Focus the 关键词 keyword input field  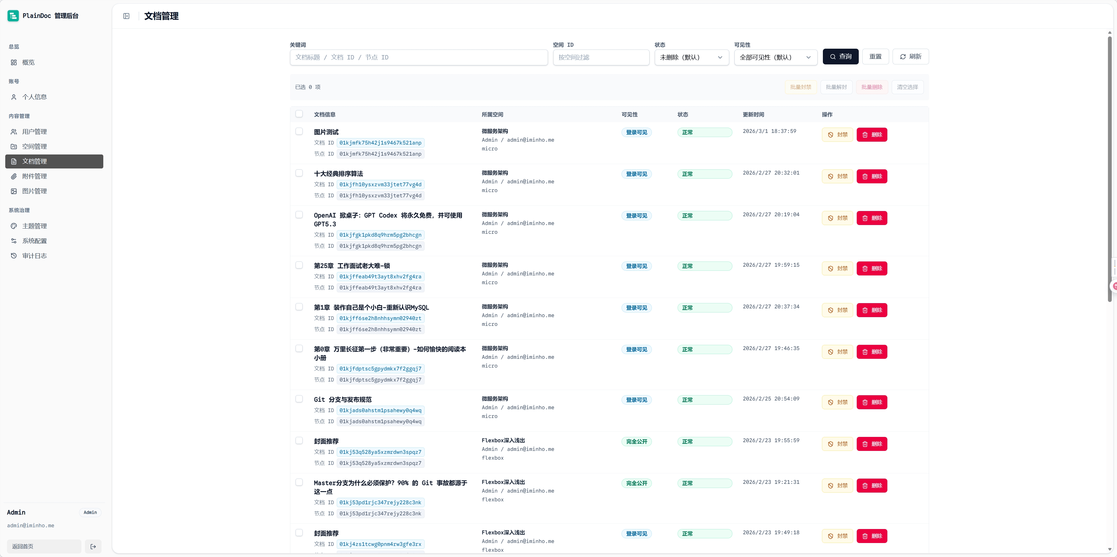coord(419,58)
